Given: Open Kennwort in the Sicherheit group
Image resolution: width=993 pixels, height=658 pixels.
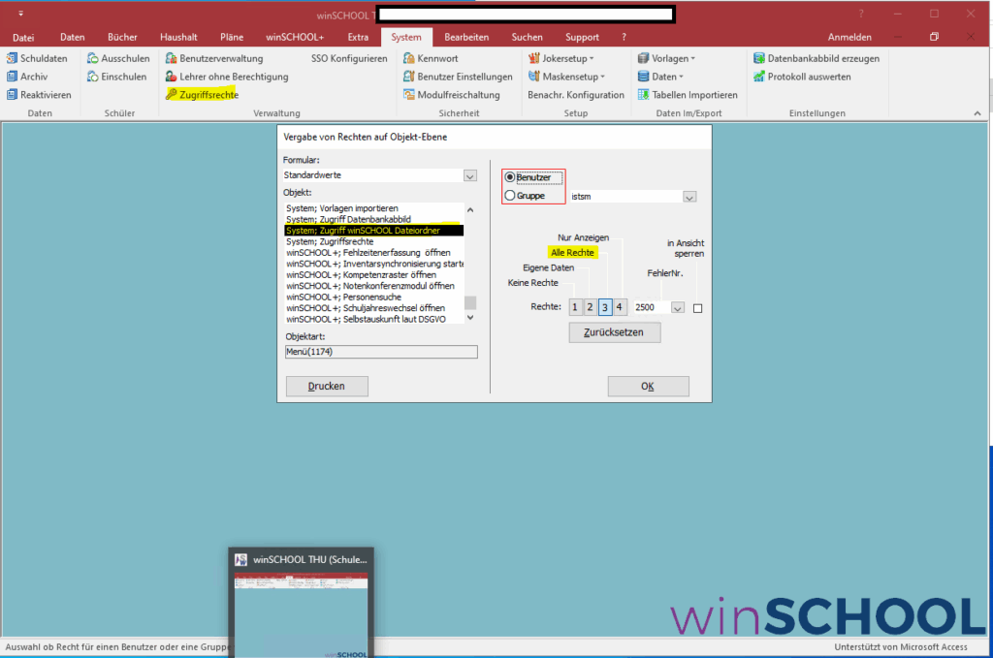Looking at the screenshot, I should click(431, 58).
